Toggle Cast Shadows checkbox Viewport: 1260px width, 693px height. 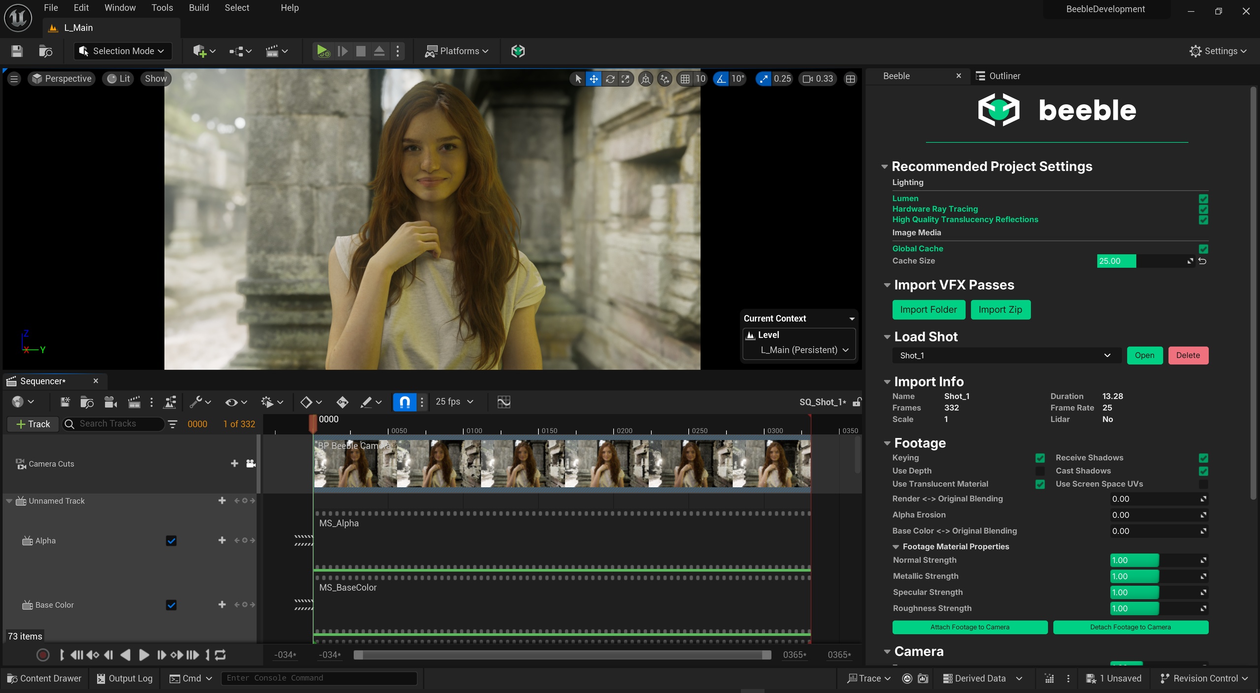[1203, 471]
